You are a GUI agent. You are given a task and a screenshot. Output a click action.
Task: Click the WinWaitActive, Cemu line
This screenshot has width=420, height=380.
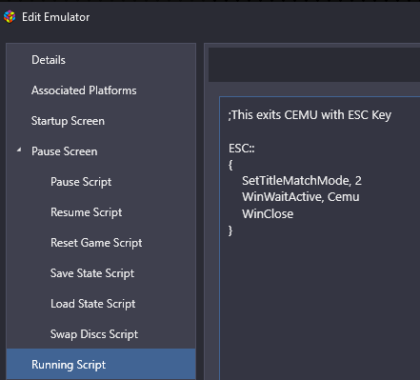point(301,197)
